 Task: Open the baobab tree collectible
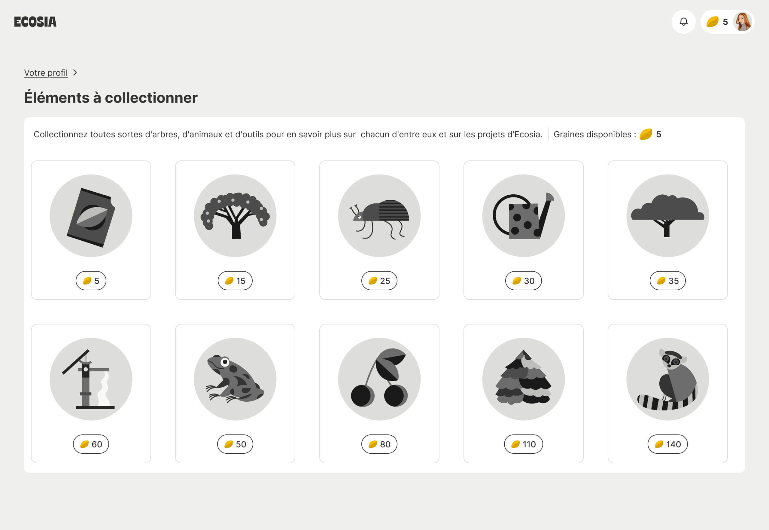coord(235,215)
